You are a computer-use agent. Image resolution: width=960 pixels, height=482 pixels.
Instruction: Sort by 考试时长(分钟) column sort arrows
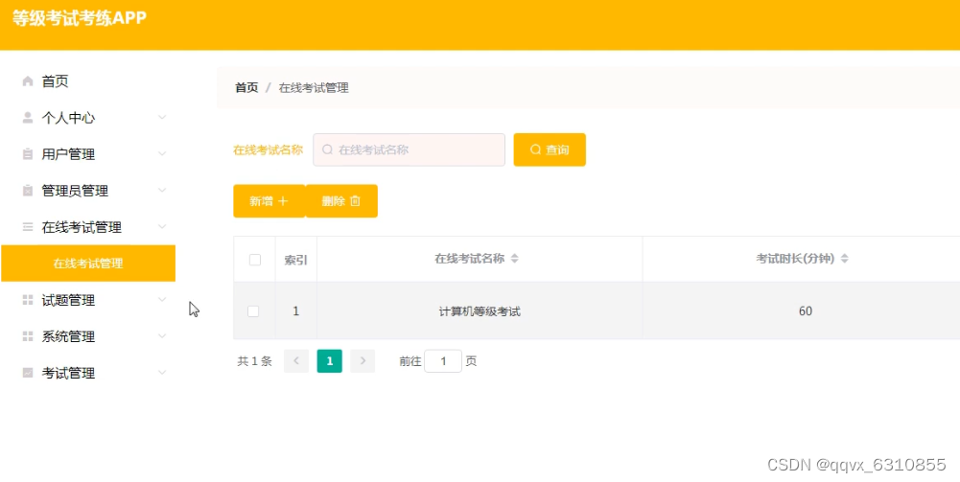point(844,259)
